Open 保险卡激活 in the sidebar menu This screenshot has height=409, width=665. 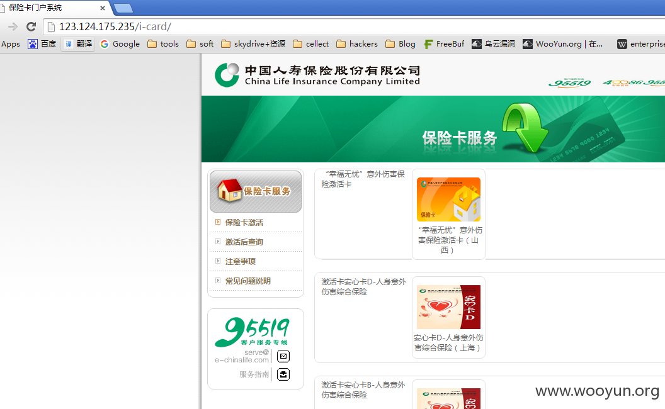[x=244, y=223]
